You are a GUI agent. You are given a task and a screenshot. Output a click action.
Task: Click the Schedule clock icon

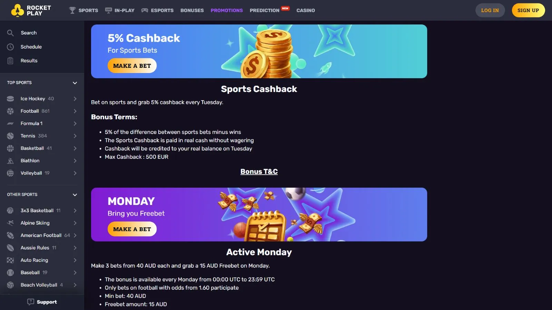pyautogui.click(x=10, y=47)
